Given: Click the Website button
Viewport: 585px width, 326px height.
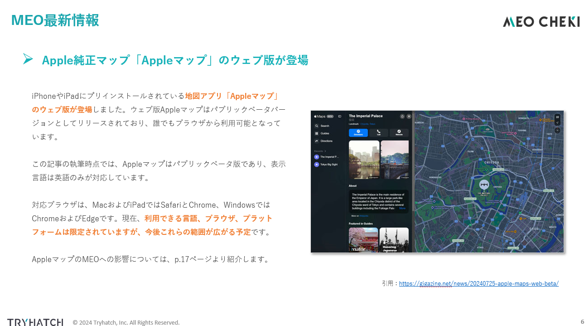Looking at the screenshot, I should point(399,133).
